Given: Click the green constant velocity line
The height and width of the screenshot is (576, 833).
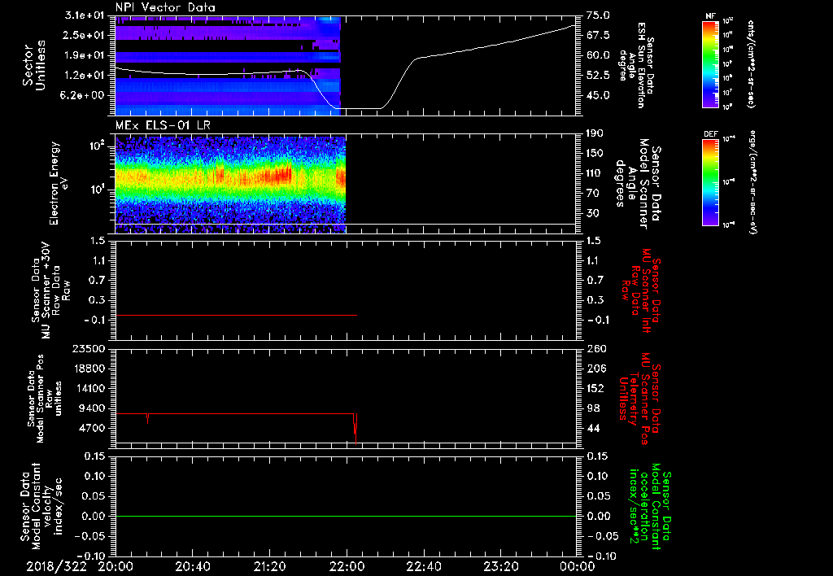Looking at the screenshot, I should (x=345, y=516).
